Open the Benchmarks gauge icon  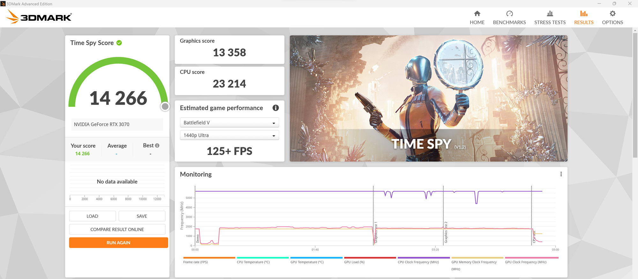(509, 13)
